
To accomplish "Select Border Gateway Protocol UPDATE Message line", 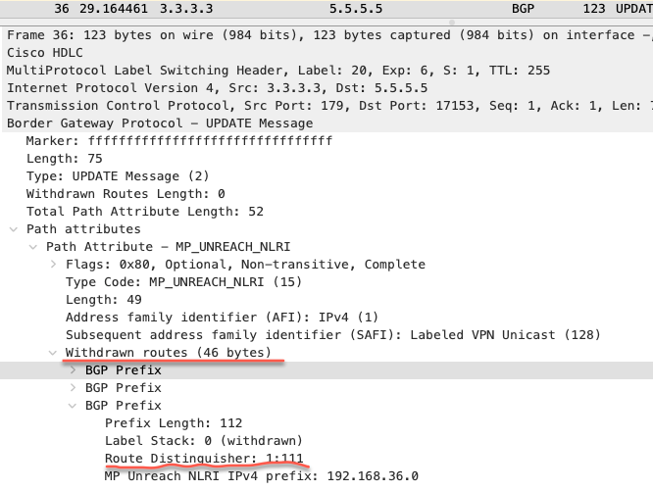I will click(x=326, y=123).
